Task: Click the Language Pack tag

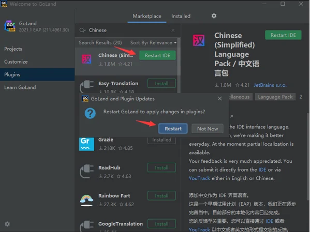Action: [275, 97]
